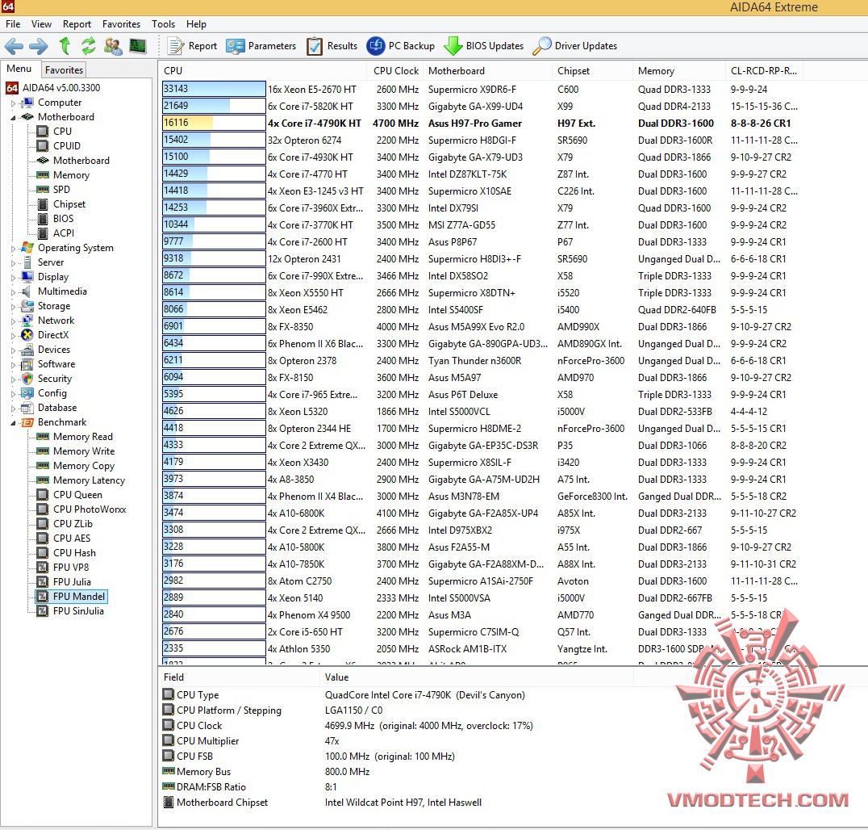Screen dimensions: 868x830
Task: Open the Memory Read benchmark
Action: (74, 437)
